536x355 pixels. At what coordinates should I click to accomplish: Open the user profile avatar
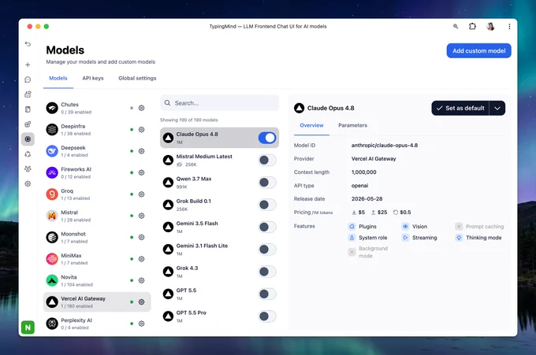click(x=490, y=26)
